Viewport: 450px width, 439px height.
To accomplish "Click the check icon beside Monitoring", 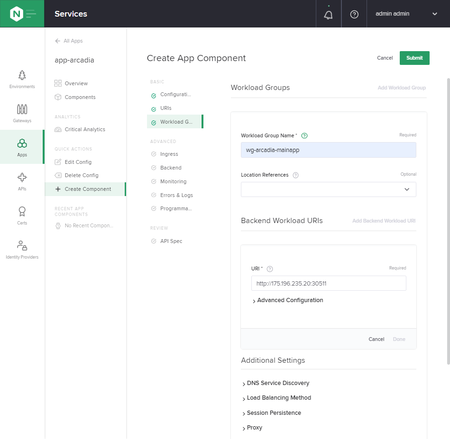I will 154,181.
